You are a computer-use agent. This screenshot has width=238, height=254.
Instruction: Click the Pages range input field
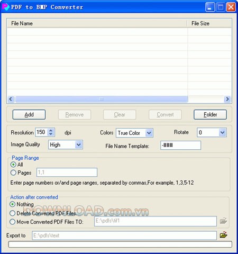[67, 173]
